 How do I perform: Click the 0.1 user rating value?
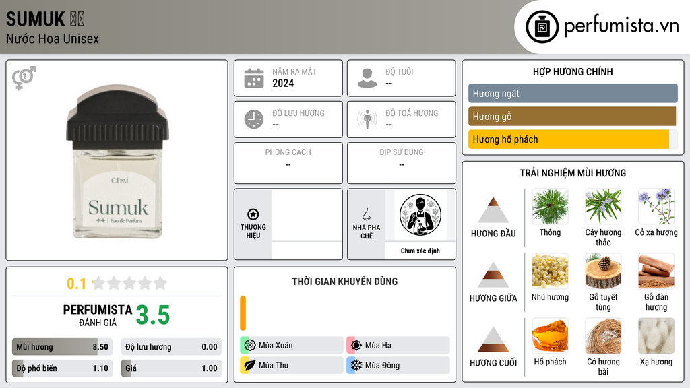[77, 284]
